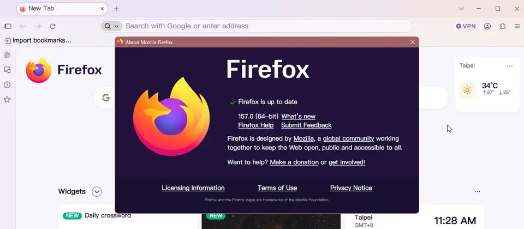
Task: Open Licensing Information link
Action: (193, 188)
